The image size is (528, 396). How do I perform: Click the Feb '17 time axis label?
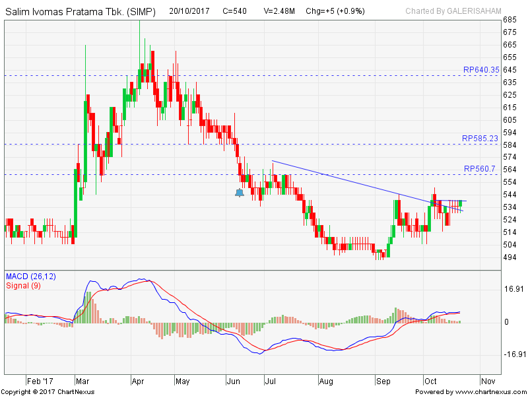[x=40, y=381]
